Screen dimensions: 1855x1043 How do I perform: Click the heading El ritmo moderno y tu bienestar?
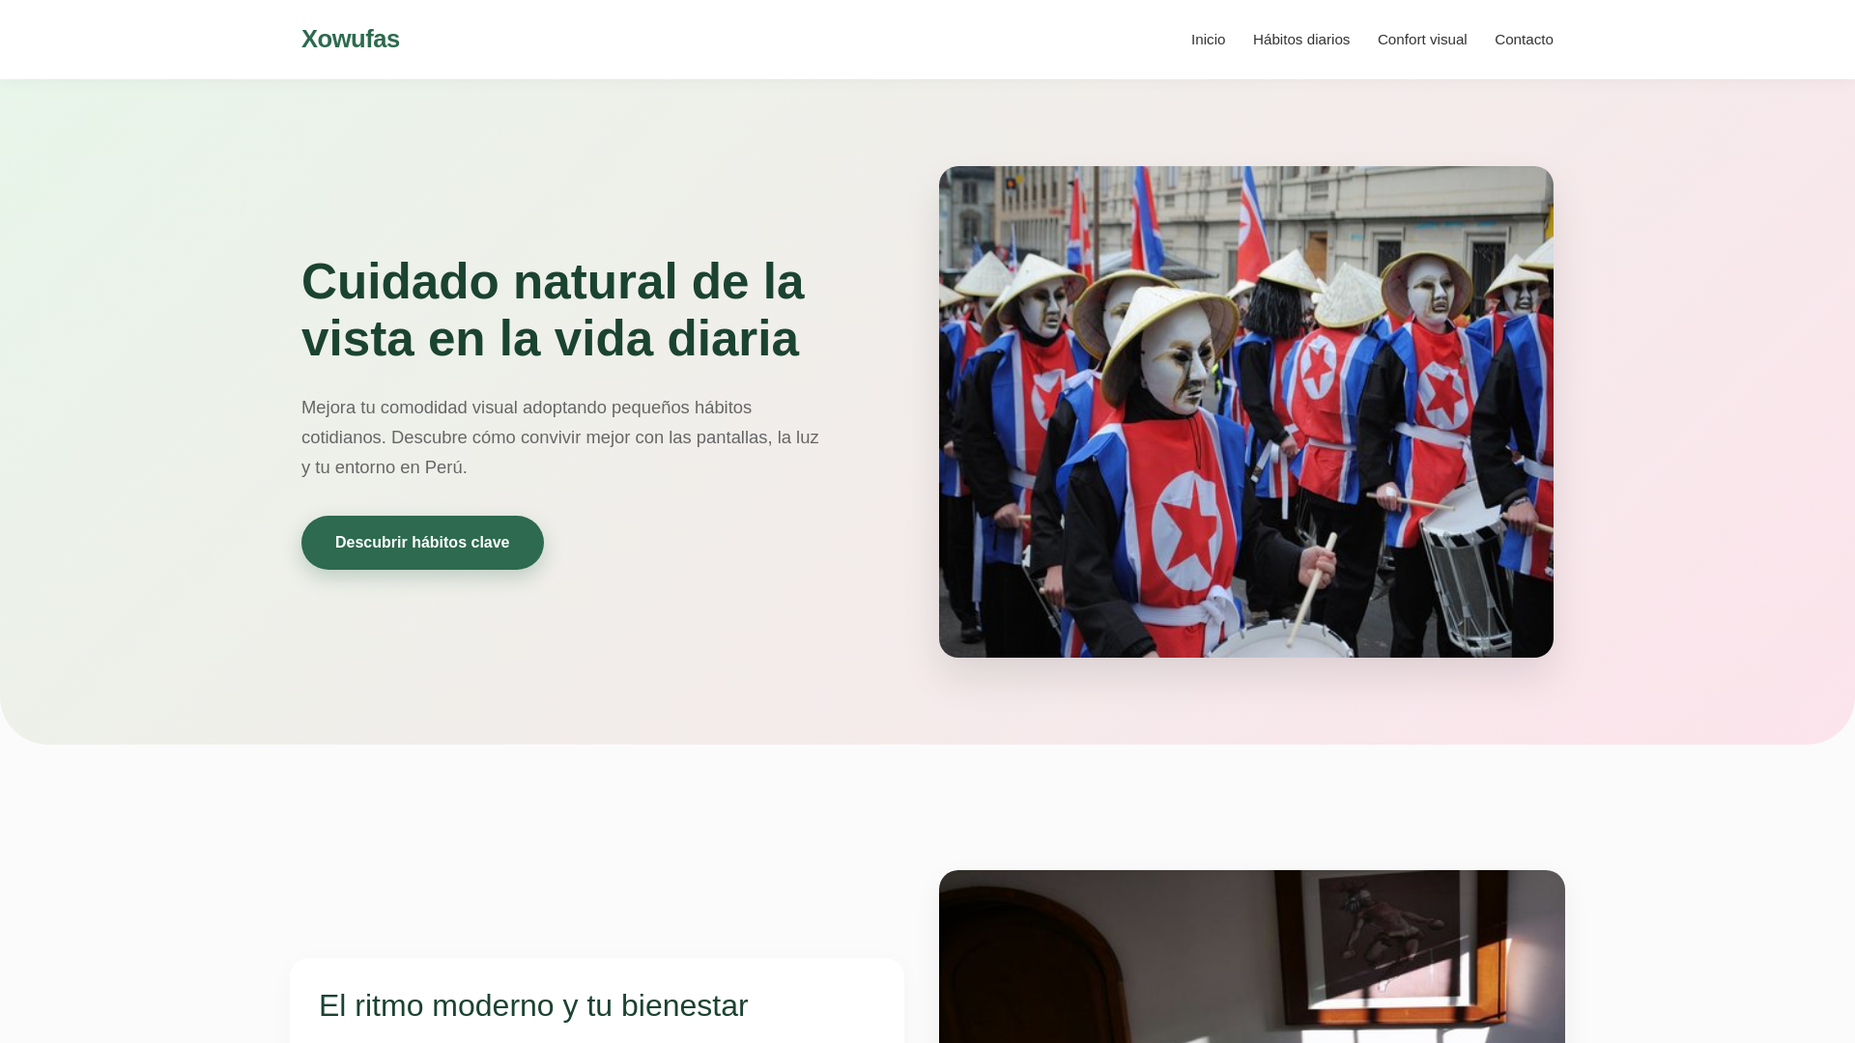point(533,1005)
